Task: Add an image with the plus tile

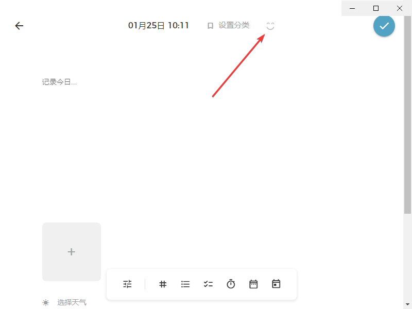Action: click(72, 252)
